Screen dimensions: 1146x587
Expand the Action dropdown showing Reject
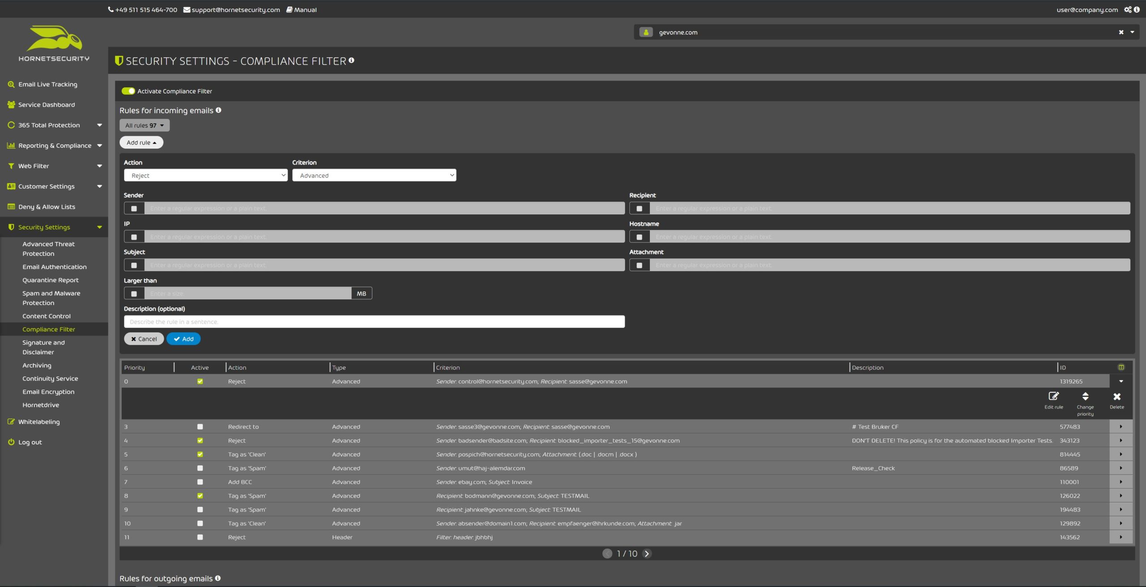206,174
